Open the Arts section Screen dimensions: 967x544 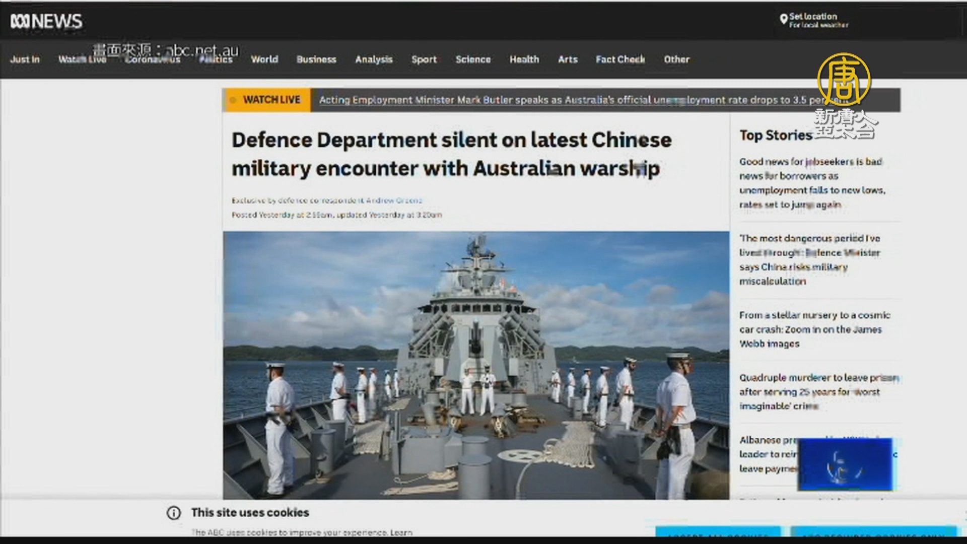pyautogui.click(x=568, y=59)
